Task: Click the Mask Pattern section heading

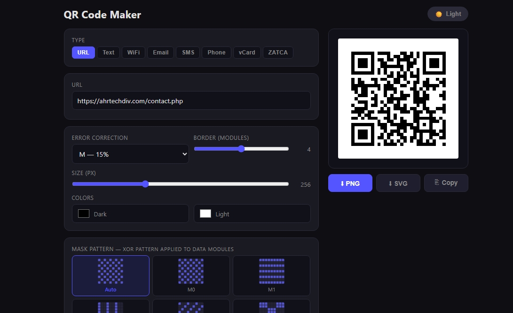Action: [152, 249]
